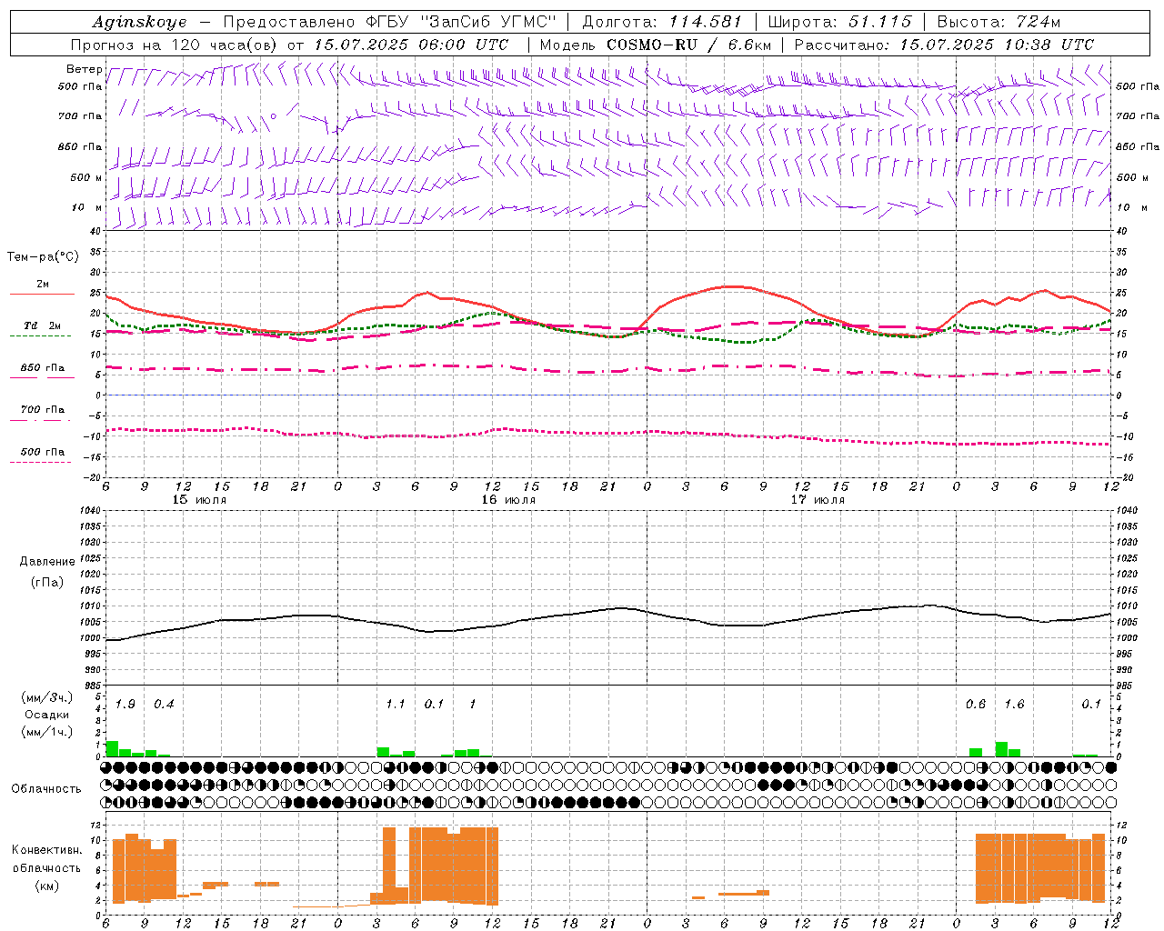
Task: Click the 1.1 precipitation value
Action: [396, 705]
